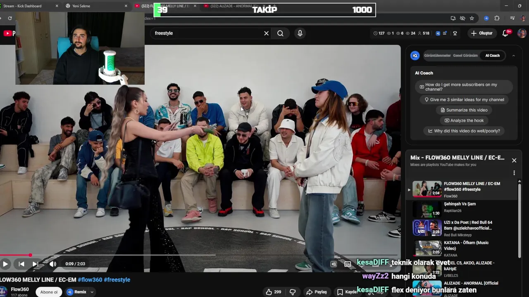
Task: Dislike the video with thumbs down
Action: click(293, 292)
